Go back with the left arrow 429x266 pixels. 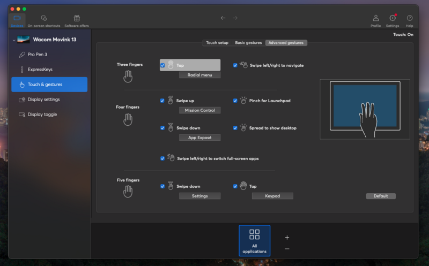click(x=223, y=18)
